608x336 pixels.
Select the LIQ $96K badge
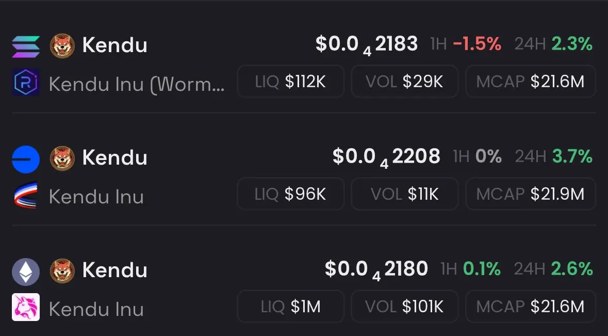pos(291,194)
